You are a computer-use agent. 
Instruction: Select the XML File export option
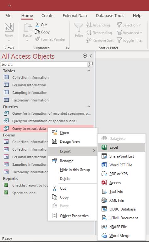coord(121,200)
